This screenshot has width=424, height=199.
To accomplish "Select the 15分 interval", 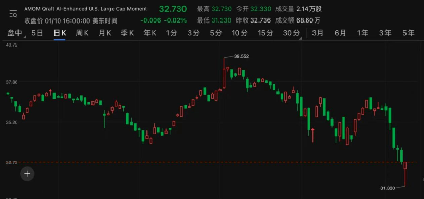I will pos(265,33).
